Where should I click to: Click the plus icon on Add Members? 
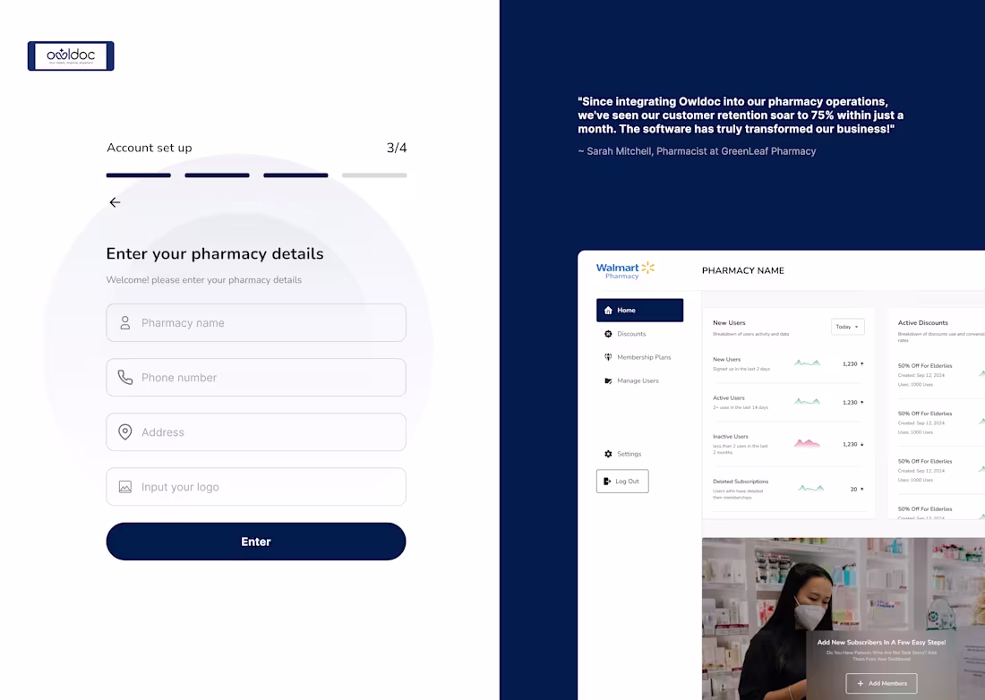coord(861,683)
